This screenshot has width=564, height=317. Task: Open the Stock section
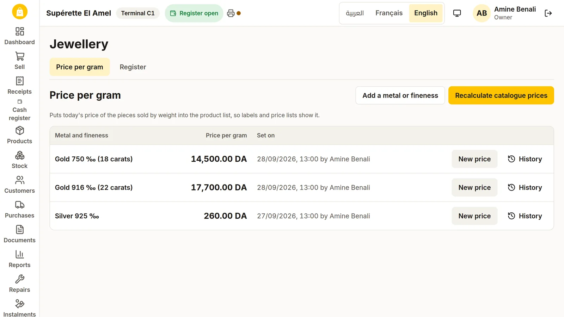[x=20, y=160]
